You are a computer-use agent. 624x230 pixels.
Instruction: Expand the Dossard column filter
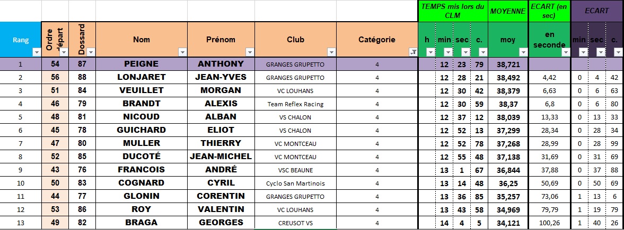[91, 52]
